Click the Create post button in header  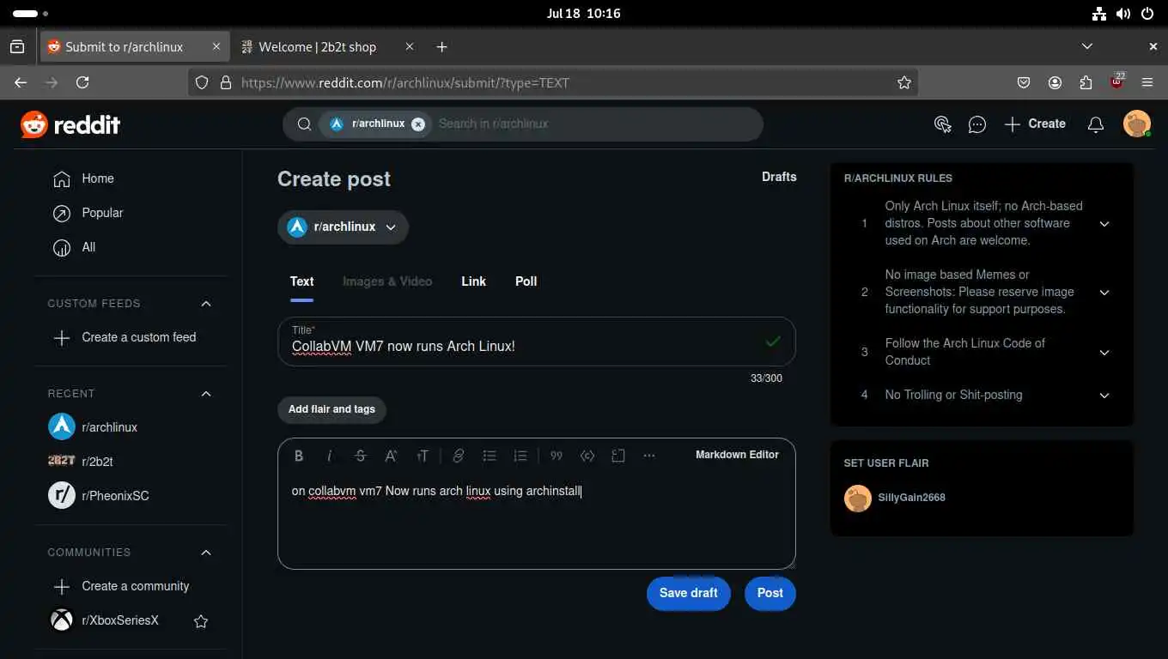click(1035, 124)
